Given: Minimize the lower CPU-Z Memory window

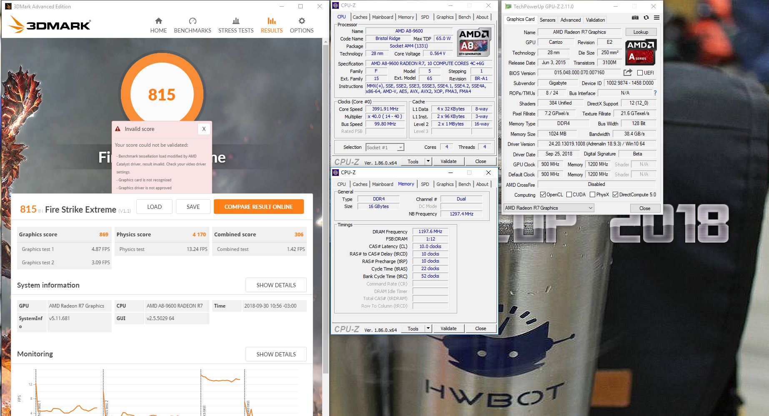Looking at the screenshot, I should point(450,173).
